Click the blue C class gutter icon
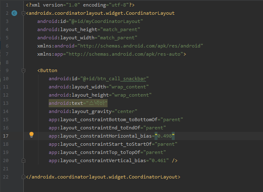263x192 pixels. [x=14, y=13]
